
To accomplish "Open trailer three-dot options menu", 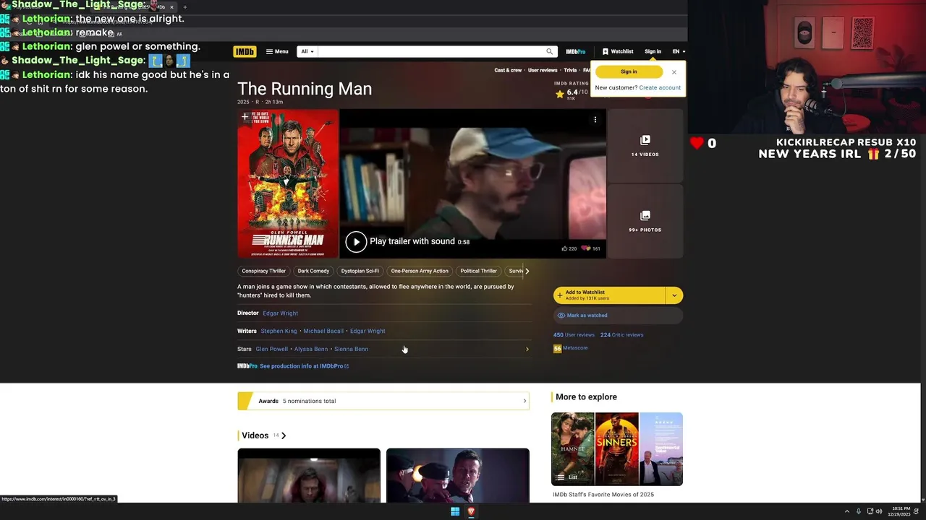I will [595, 120].
